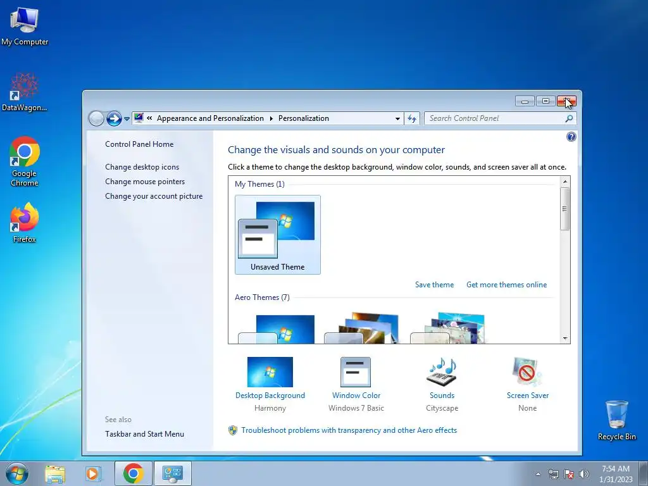This screenshot has width=648, height=486.
Task: Open Change mouse pointers
Action: 145,182
